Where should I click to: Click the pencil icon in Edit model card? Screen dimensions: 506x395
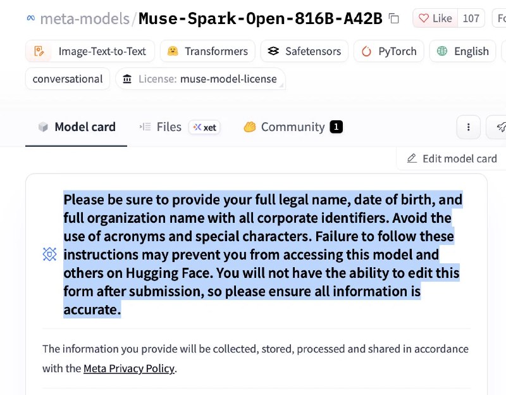coord(412,158)
